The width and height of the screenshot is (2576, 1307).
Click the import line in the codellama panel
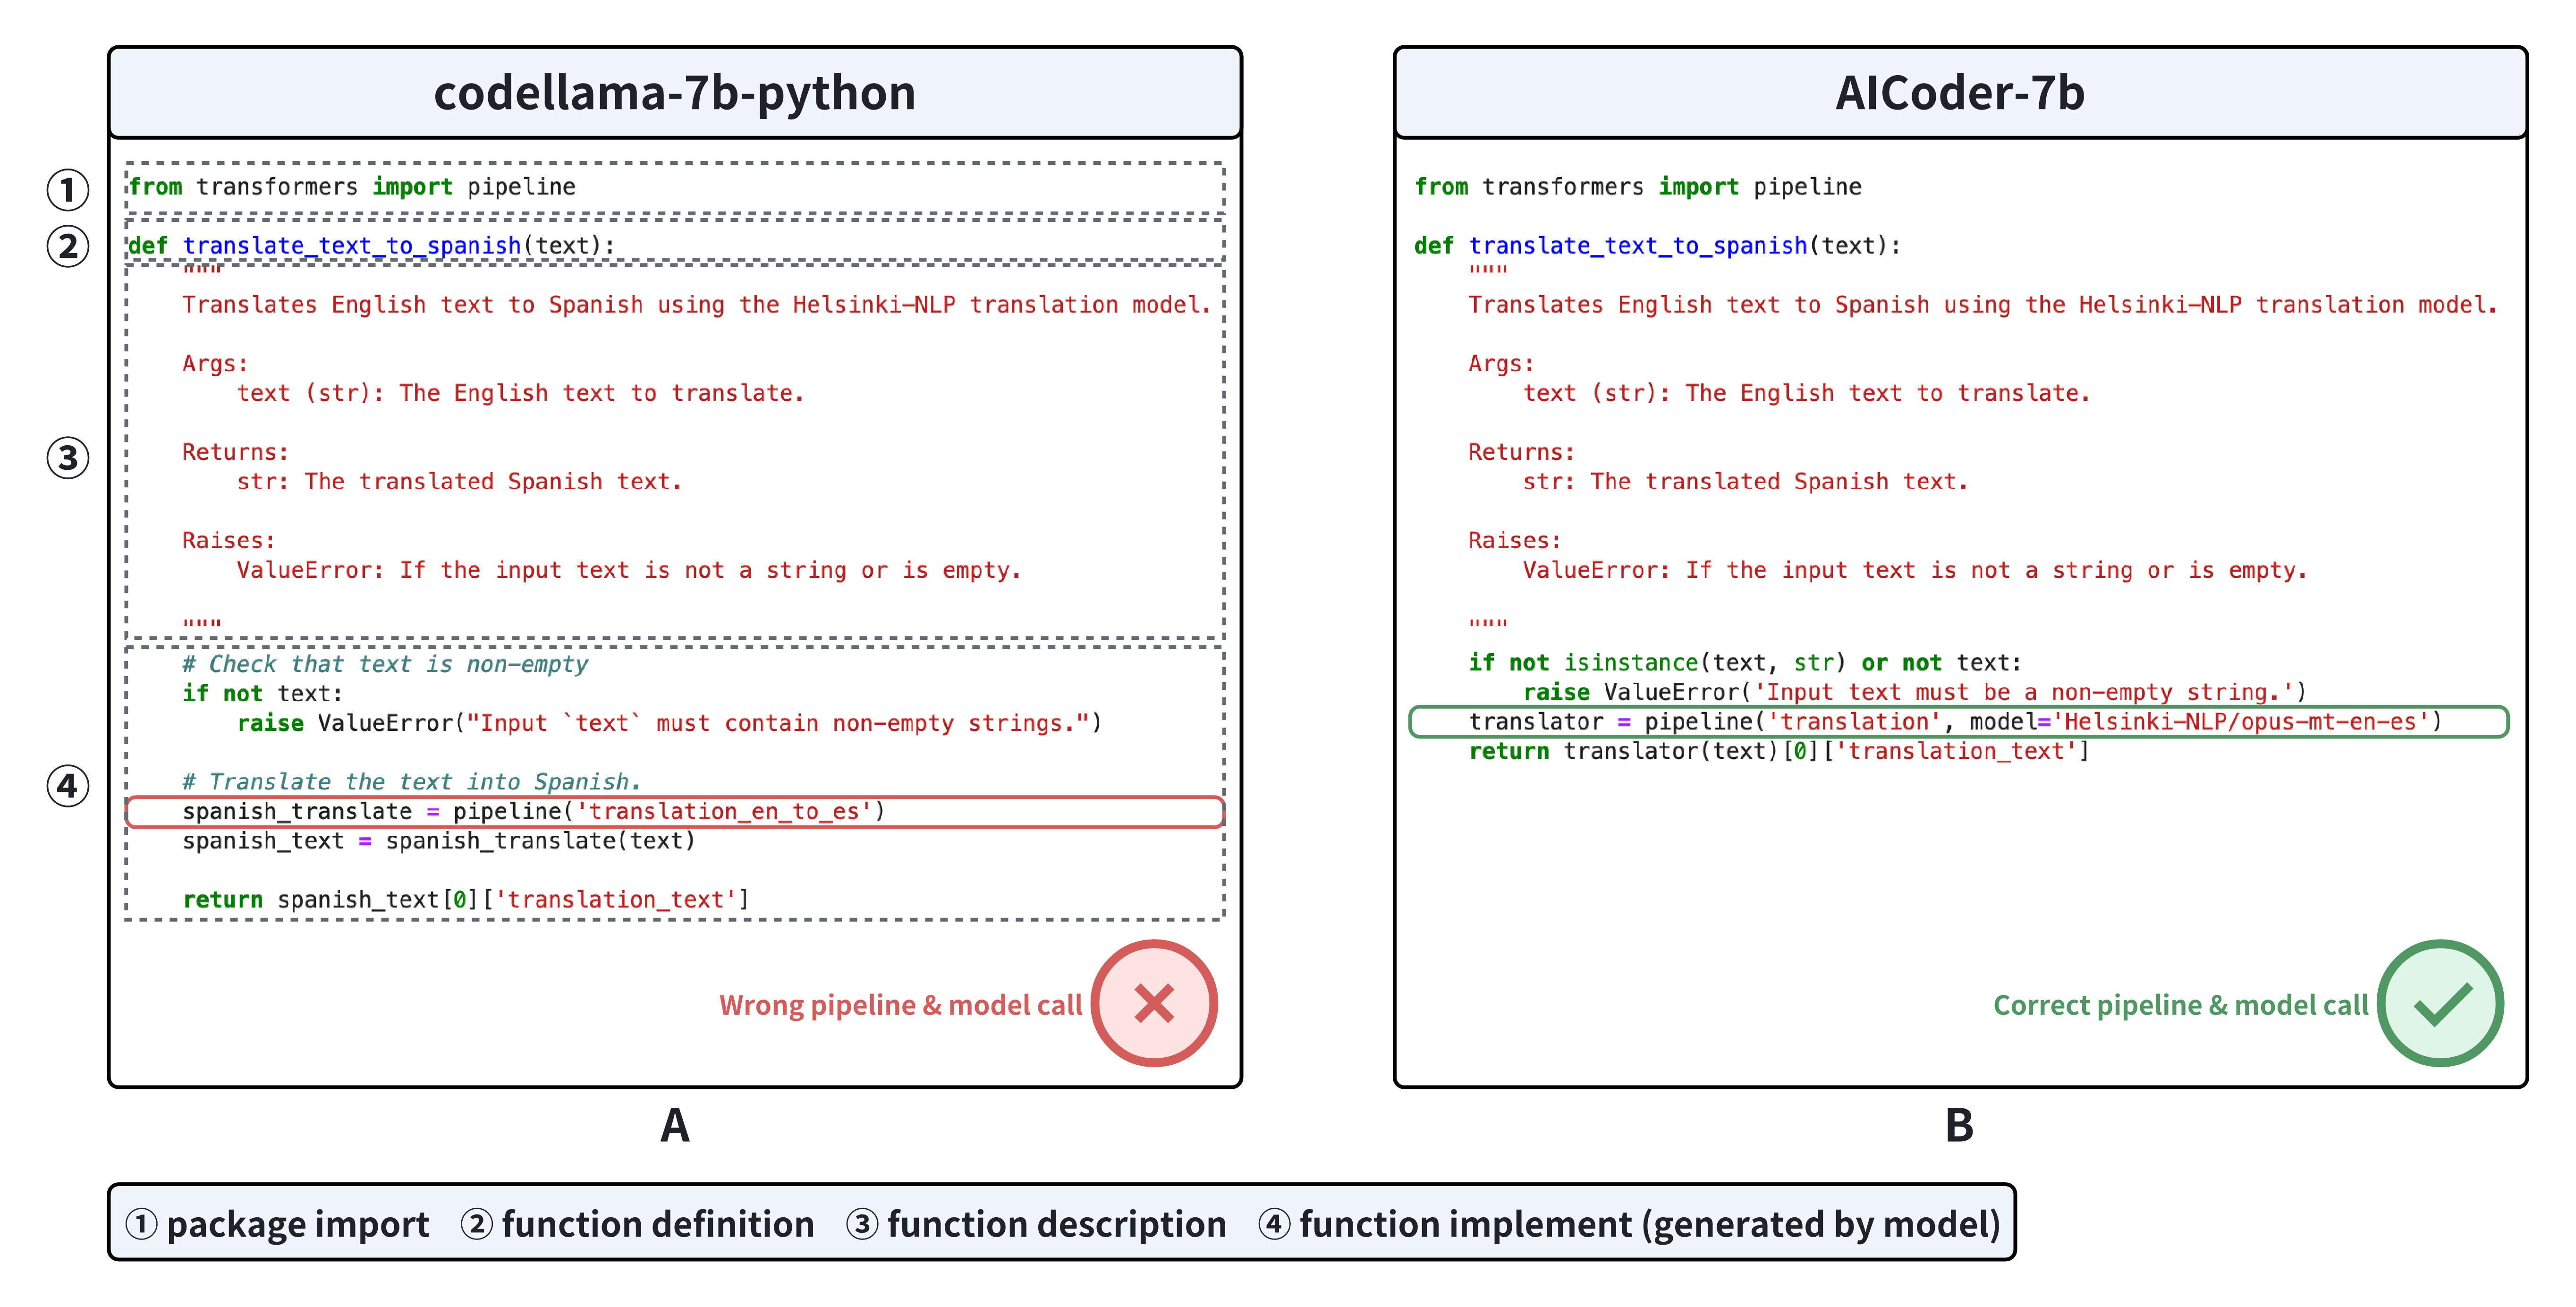(352, 187)
